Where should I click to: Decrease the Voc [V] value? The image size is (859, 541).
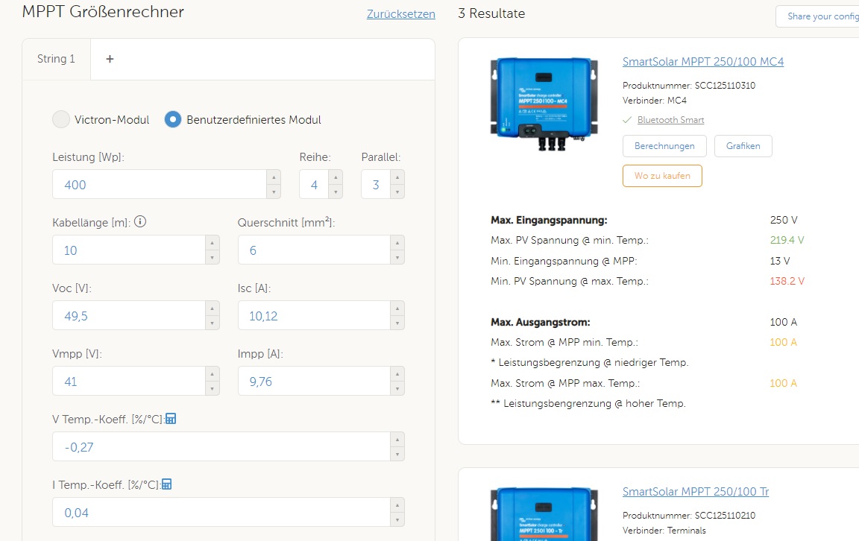213,323
